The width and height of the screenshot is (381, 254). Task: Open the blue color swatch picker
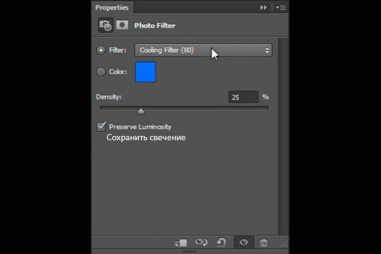145,72
